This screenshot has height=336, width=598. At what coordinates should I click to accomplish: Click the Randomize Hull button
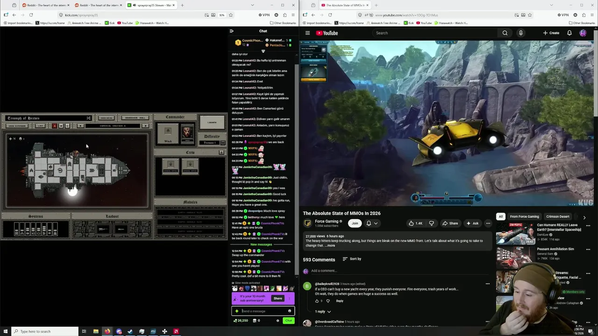[x=135, y=118]
